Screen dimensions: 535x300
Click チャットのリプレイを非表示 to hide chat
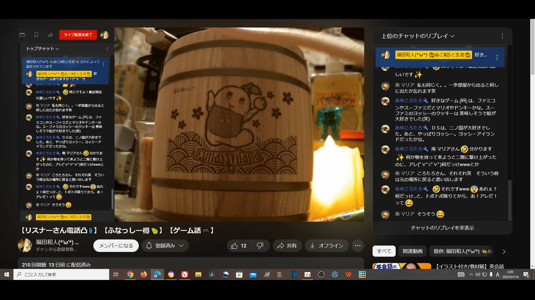tap(442, 228)
